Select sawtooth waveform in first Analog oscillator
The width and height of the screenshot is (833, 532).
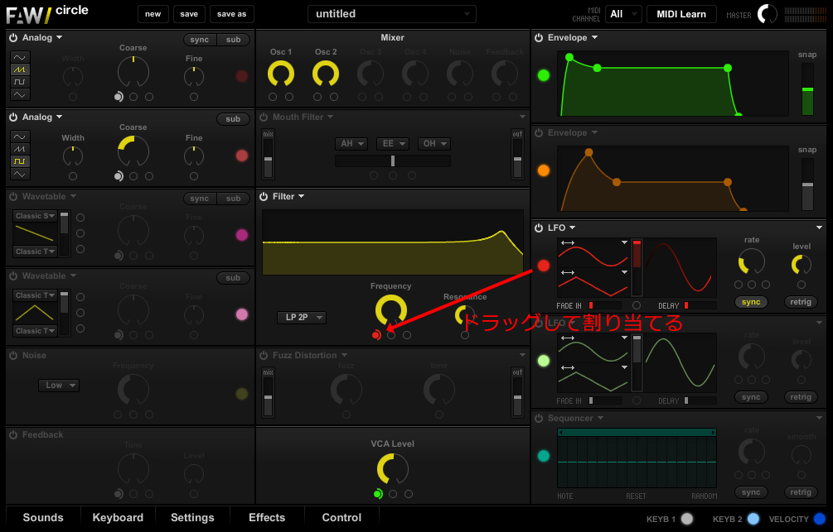(x=20, y=69)
